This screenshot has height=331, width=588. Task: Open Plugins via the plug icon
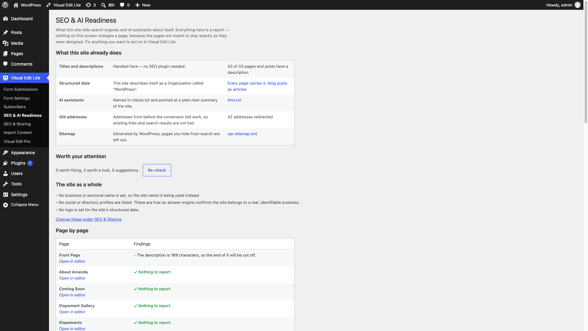tap(6, 163)
